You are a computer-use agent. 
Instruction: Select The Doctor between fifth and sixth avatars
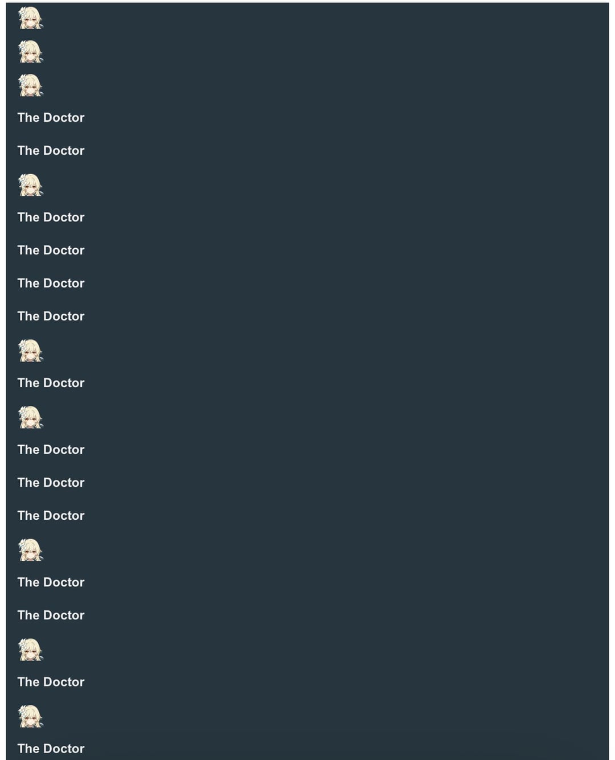point(51,383)
